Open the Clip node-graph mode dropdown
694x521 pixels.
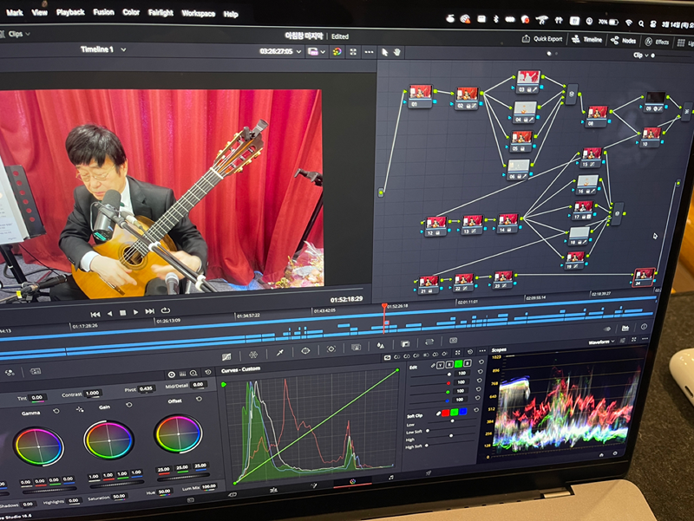pyautogui.click(x=641, y=55)
